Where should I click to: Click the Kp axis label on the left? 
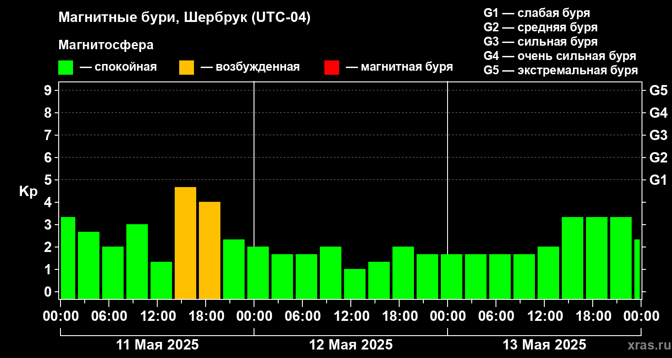[28, 192]
